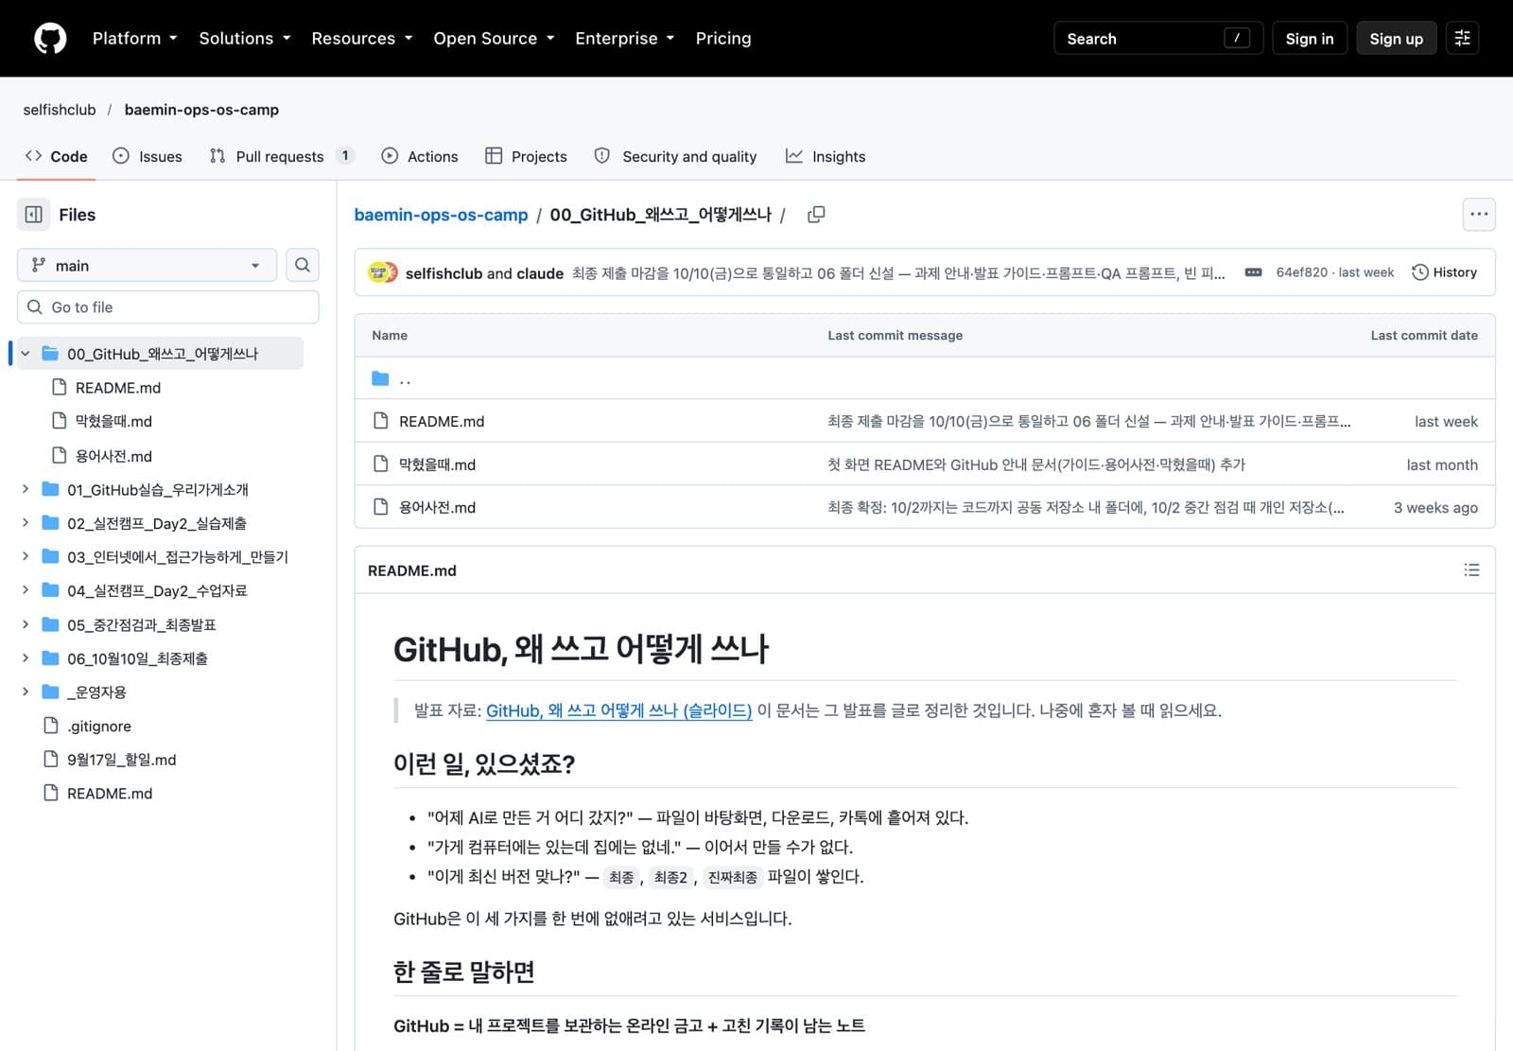Open the Platform menu
1513x1051 pixels.
[134, 38]
